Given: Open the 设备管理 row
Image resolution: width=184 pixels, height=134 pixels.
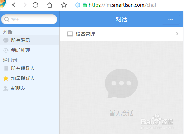Looking at the screenshot, I should pyautogui.click(x=121, y=34).
